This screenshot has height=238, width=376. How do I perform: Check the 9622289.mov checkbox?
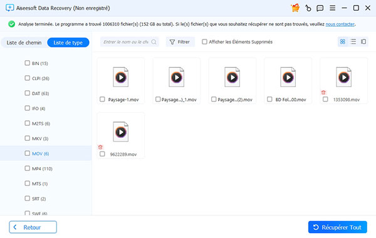tap(102, 154)
